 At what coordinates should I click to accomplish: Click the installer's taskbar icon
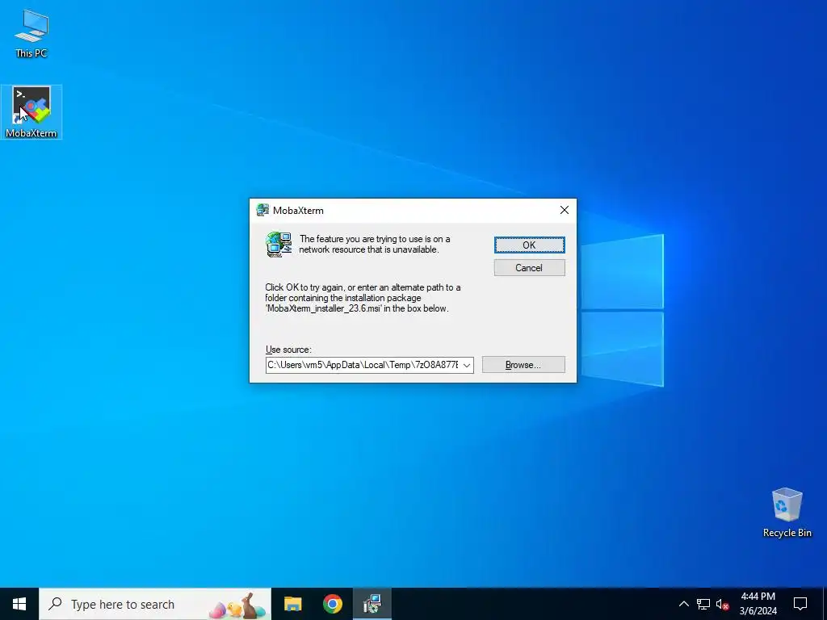pyautogui.click(x=372, y=604)
